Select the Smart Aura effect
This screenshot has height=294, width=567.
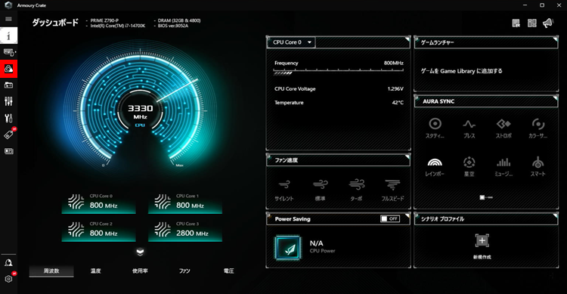(538, 166)
